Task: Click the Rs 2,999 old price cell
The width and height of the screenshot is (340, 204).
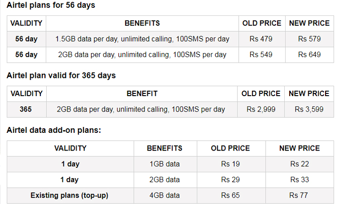Action: coord(261,109)
